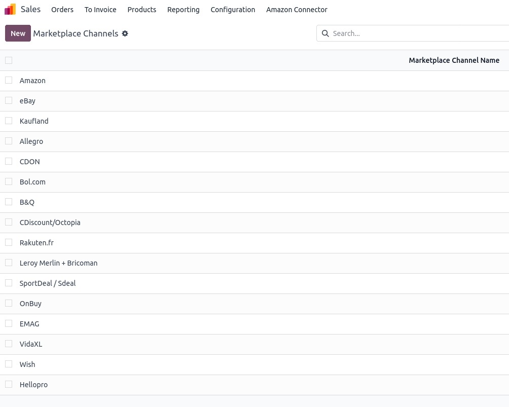Image resolution: width=509 pixels, height=407 pixels.
Task: Open the Orders menu
Action: (x=62, y=10)
